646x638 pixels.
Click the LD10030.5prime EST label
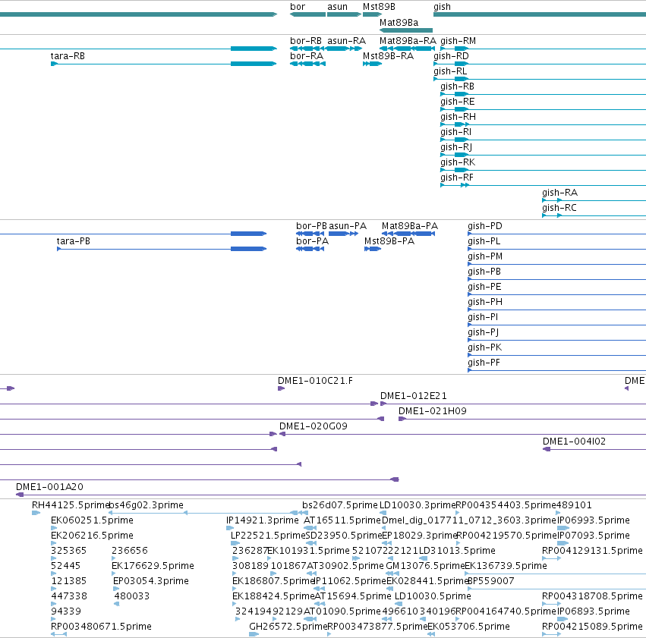click(x=433, y=596)
